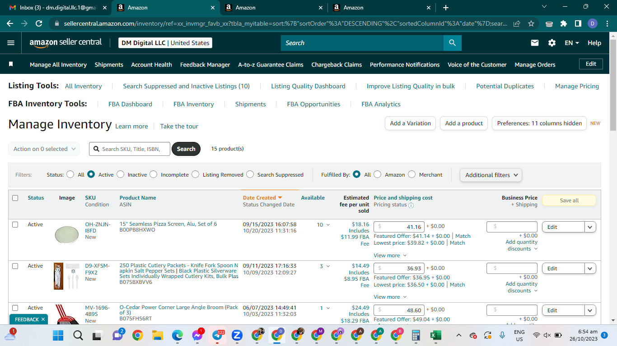Viewport: 617px width, 346px height.
Task: Click the Save all button
Action: click(569, 200)
